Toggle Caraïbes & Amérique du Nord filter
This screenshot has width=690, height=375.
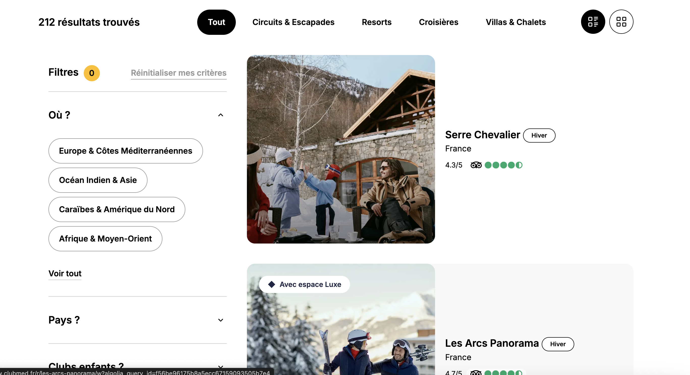tap(117, 209)
